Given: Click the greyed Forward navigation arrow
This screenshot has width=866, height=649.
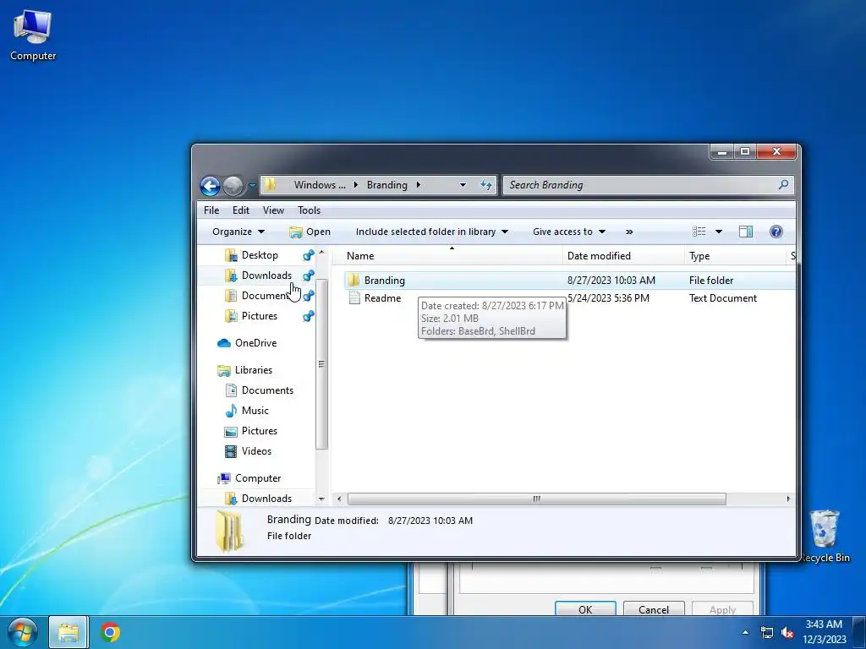Looking at the screenshot, I should coord(233,186).
